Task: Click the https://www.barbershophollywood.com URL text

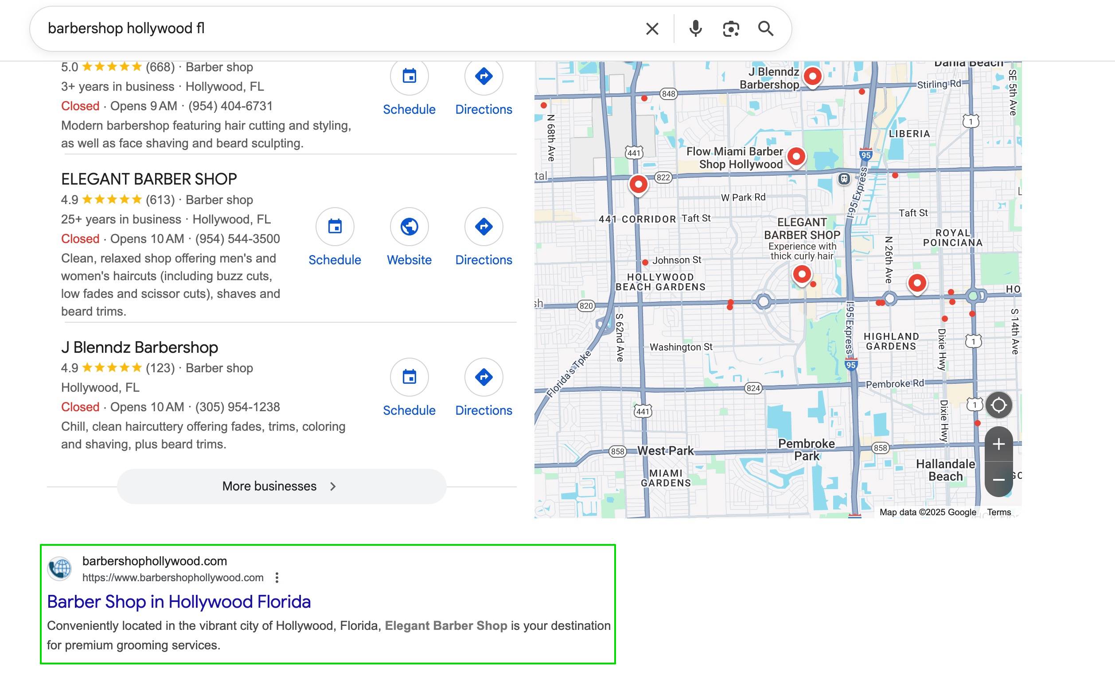Action: pyautogui.click(x=173, y=577)
